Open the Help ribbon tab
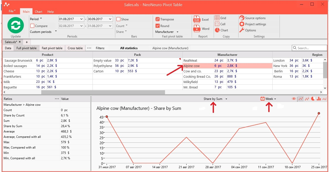 tap(51, 11)
